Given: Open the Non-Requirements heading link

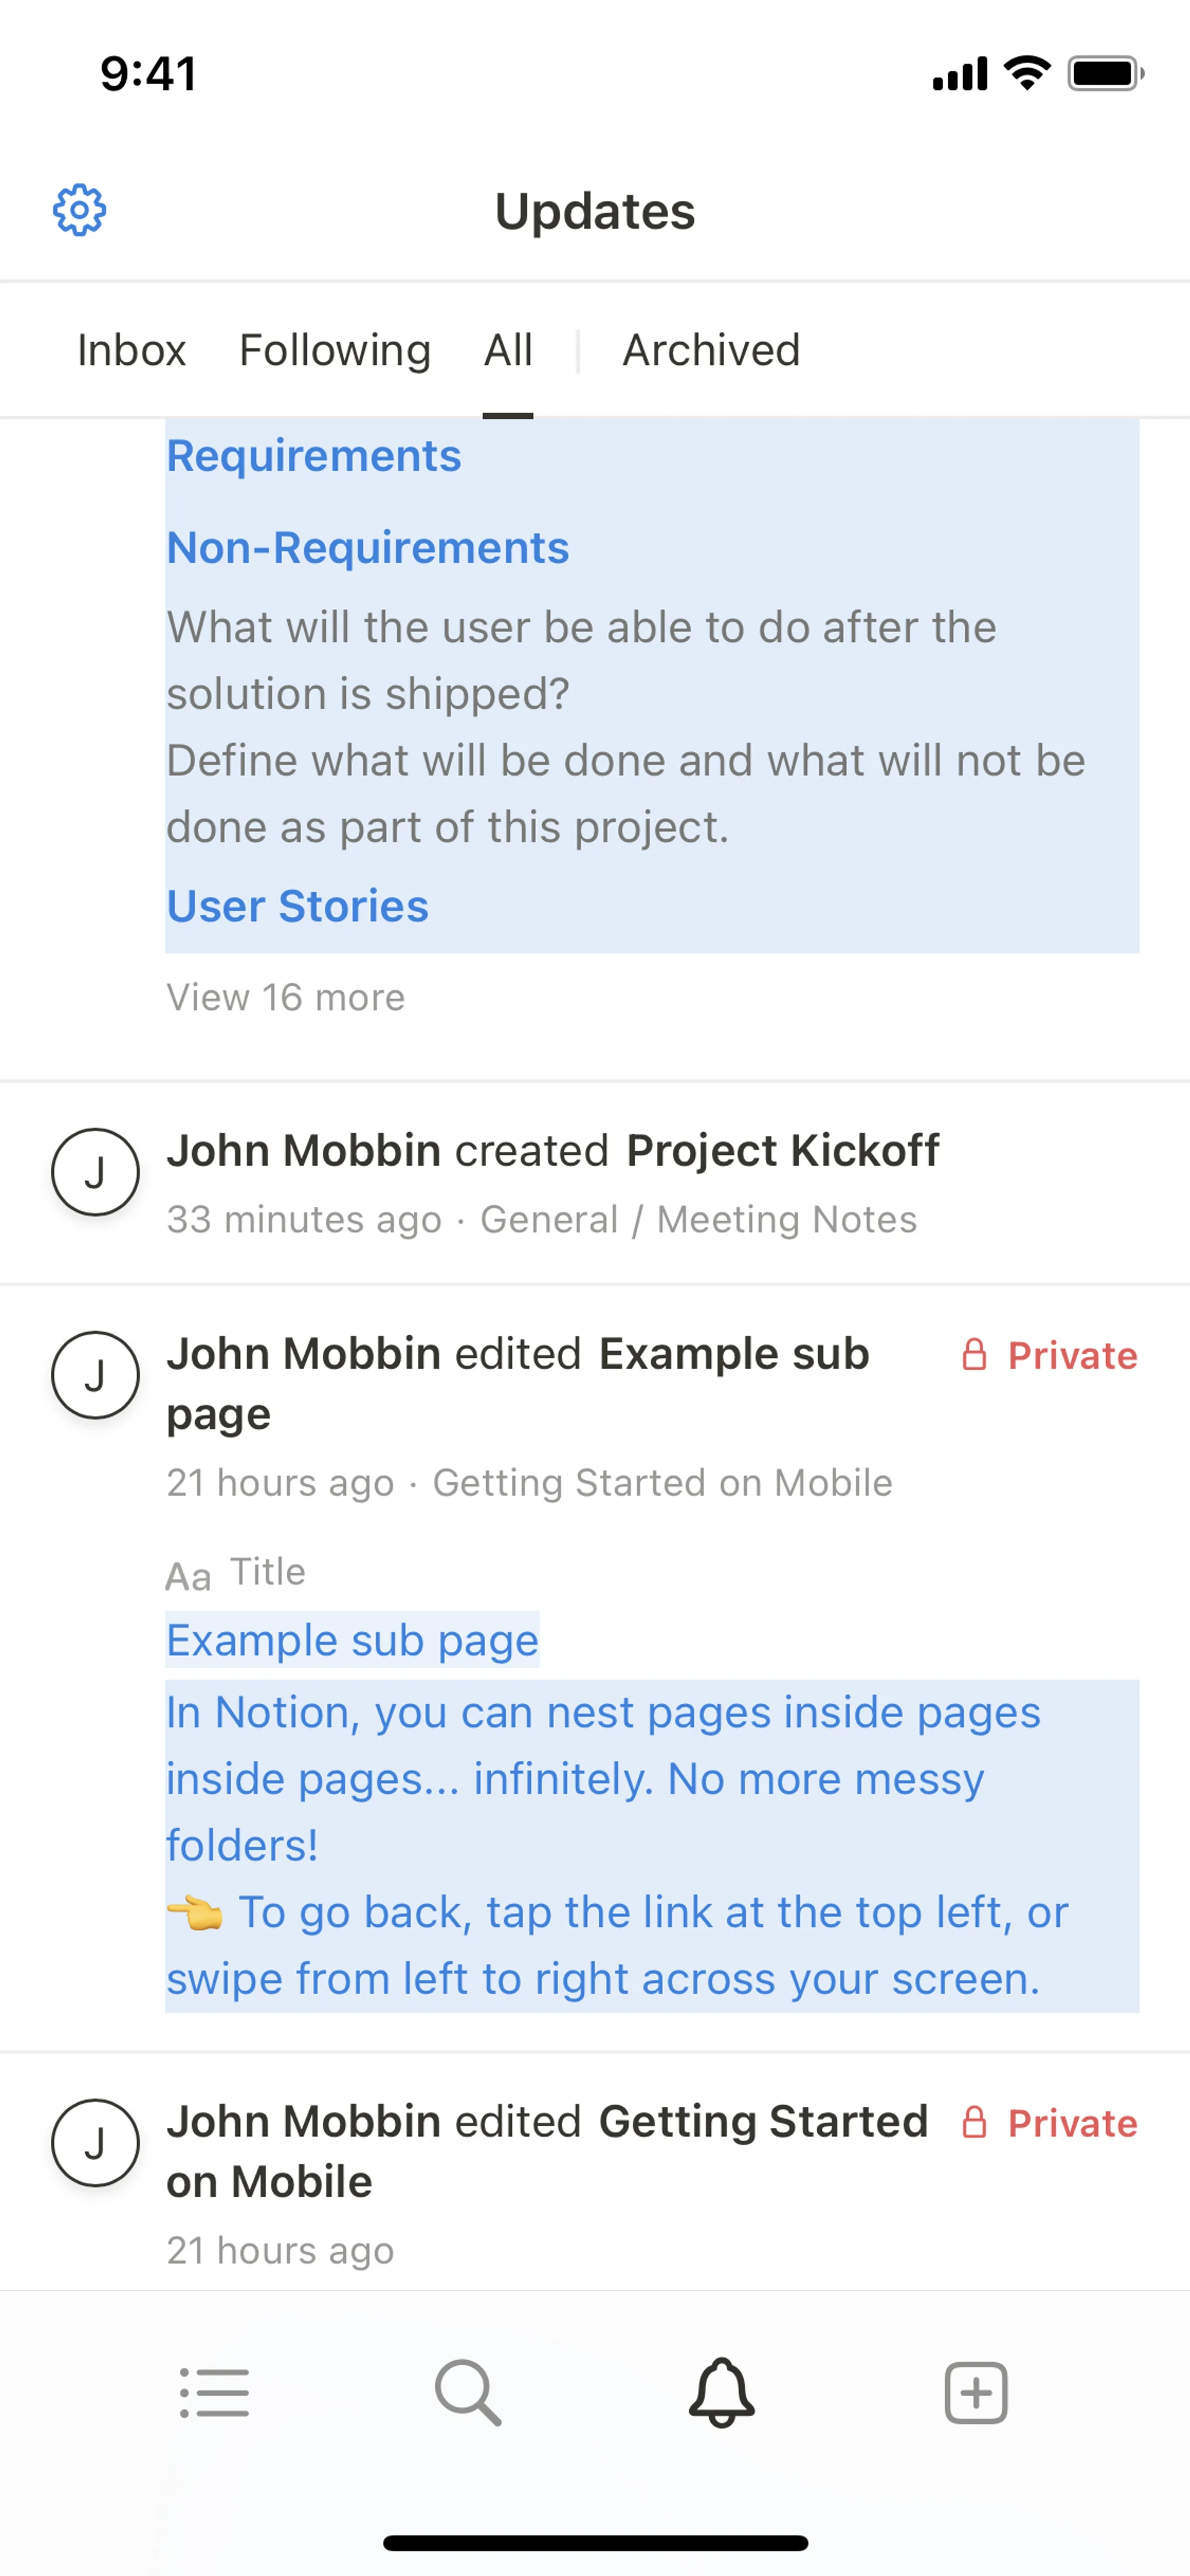Looking at the screenshot, I should 368,548.
